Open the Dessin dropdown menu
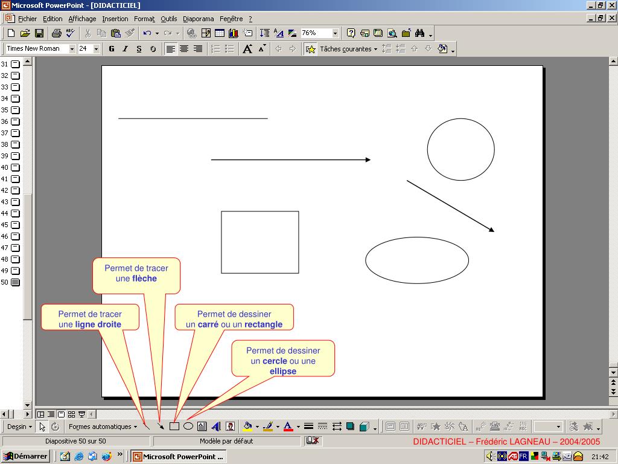618x464 pixels. pyautogui.click(x=19, y=427)
